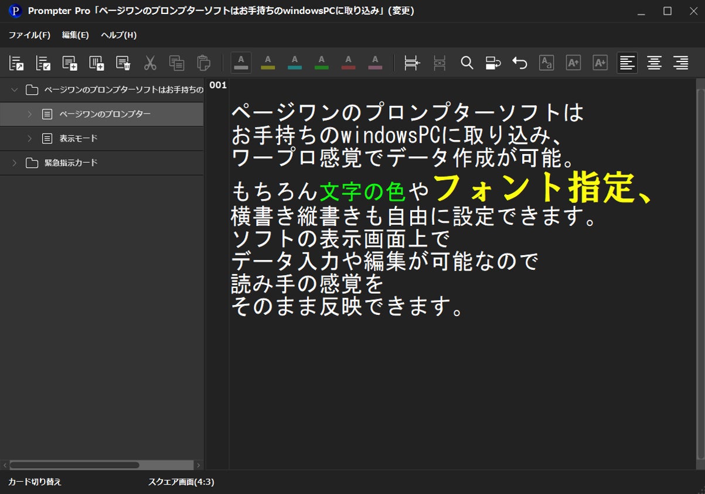The width and height of the screenshot is (705, 494).
Task: Click カード切り替え in the status bar
Action: (x=35, y=482)
